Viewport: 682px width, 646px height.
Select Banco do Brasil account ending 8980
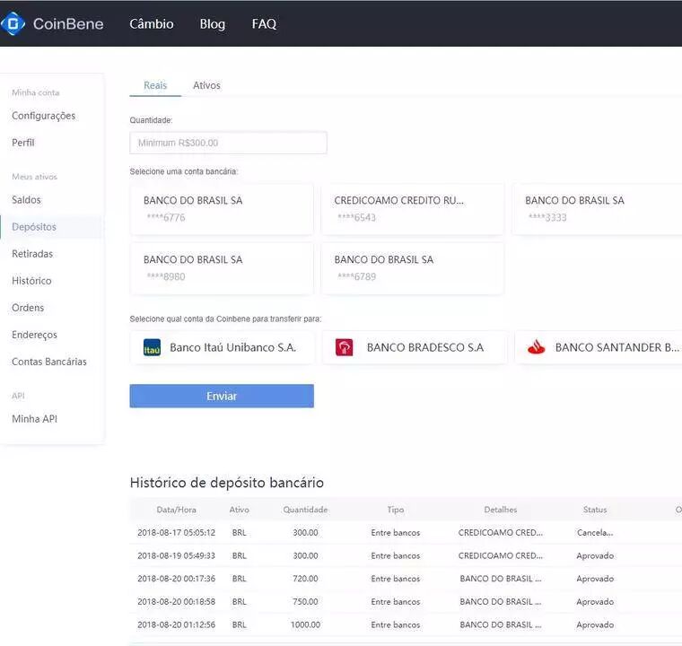click(222, 268)
